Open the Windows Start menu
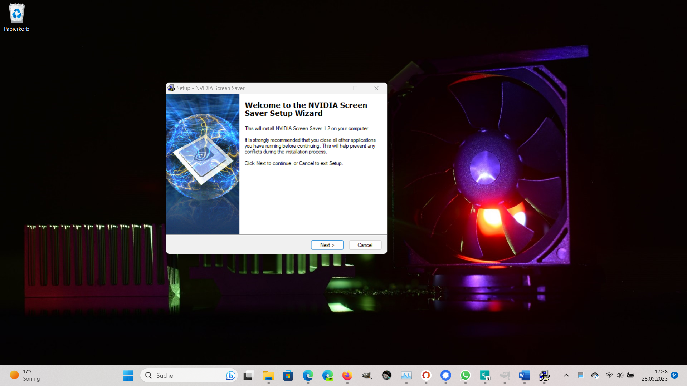Image resolution: width=687 pixels, height=386 pixels. click(128, 375)
